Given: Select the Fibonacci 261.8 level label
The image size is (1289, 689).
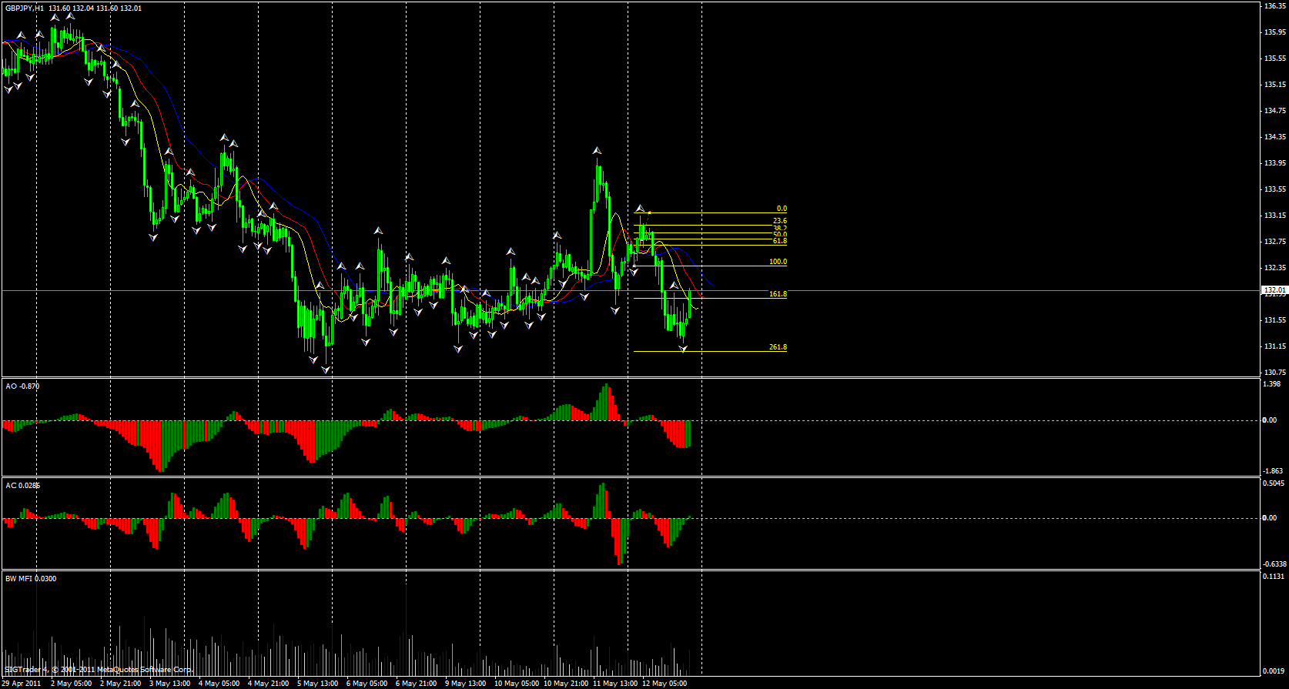Looking at the screenshot, I should click(778, 347).
